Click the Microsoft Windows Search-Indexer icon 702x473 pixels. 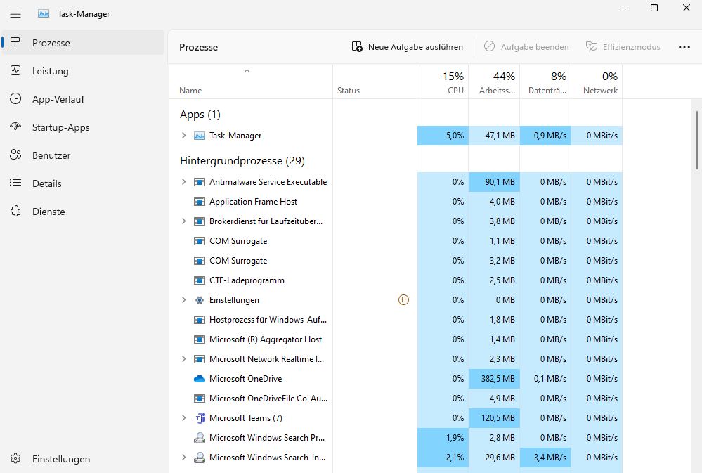tap(199, 458)
